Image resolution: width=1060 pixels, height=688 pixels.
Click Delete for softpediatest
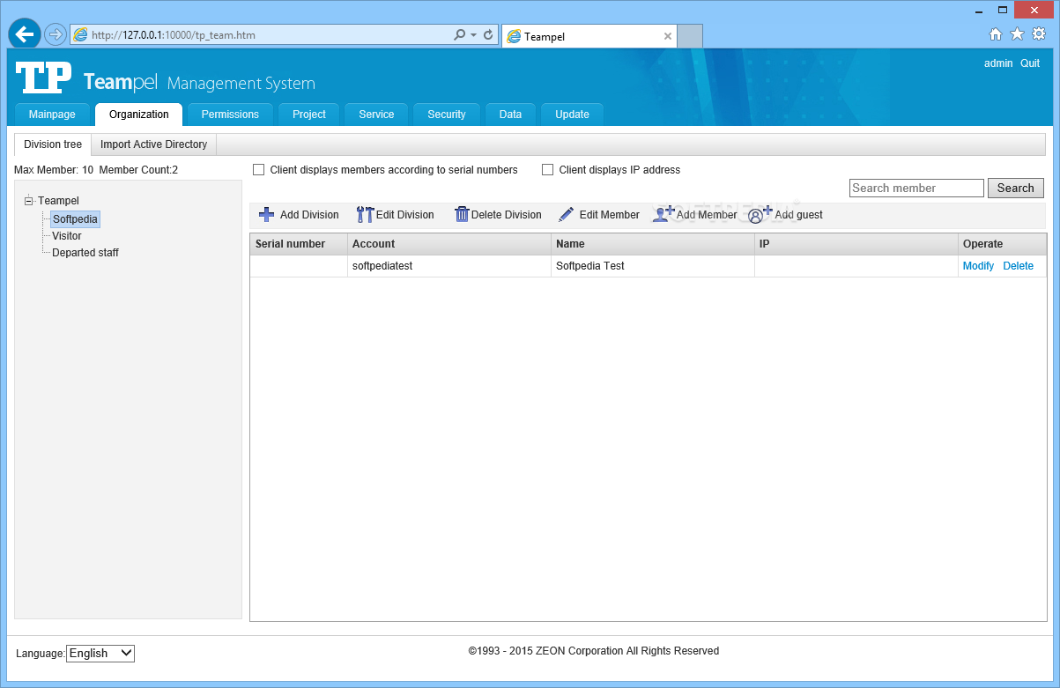(1018, 266)
